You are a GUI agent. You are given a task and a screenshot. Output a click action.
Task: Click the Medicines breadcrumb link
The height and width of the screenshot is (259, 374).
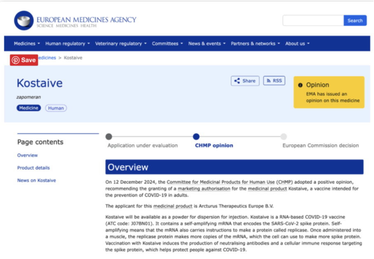coord(47,58)
